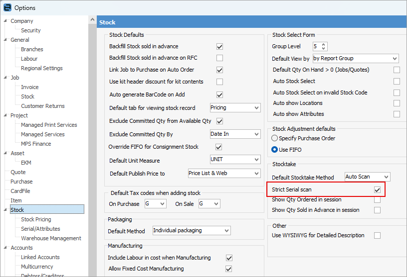Toggle Override FIFO for Consignment Stock
The image size is (407, 277).
tap(219, 147)
